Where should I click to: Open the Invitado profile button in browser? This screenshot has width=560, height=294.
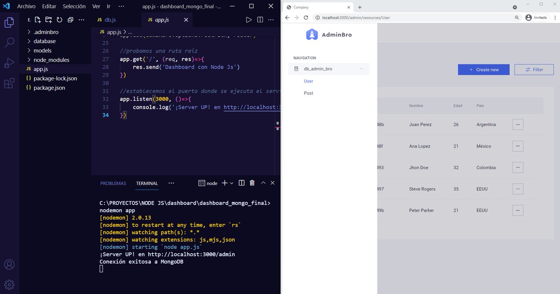coord(536,17)
